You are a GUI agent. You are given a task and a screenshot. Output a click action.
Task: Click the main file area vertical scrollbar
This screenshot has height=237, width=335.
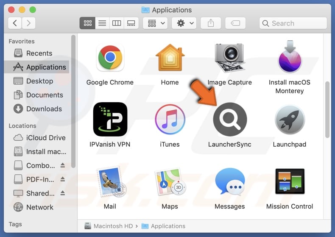(x=327, y=110)
